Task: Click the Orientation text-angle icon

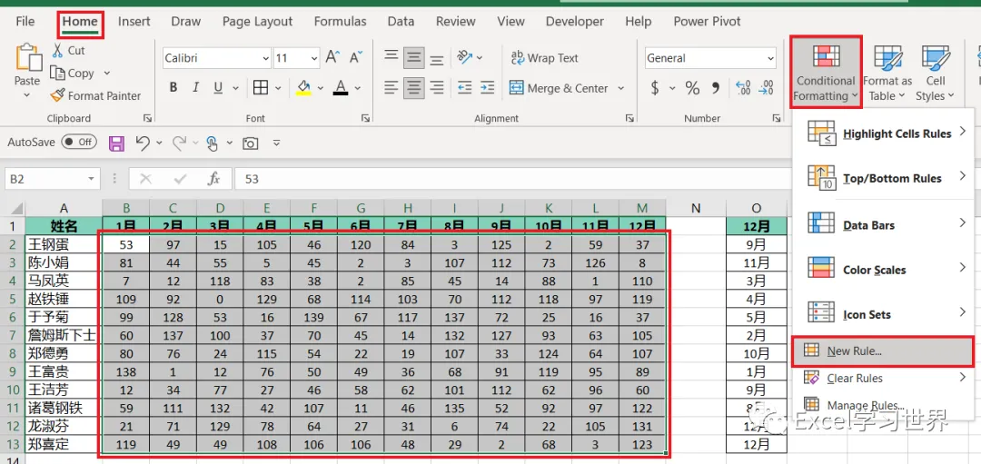Action: coord(464,57)
